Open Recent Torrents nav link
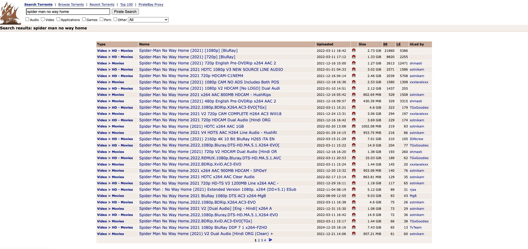Viewport: 528px width, 249px height. (x=102, y=4)
